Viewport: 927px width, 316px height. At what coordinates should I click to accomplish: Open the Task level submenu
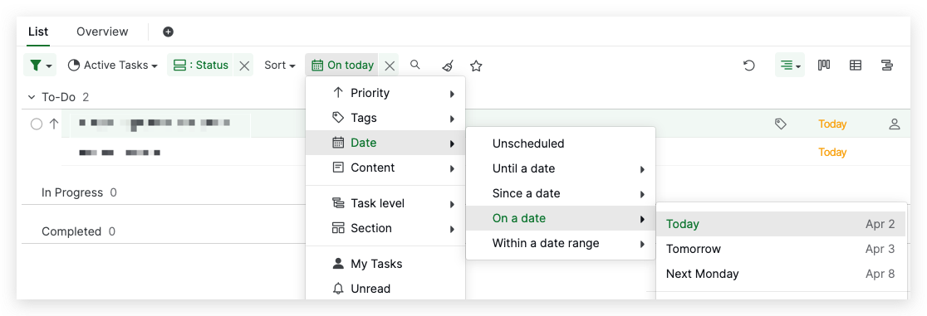coord(385,203)
